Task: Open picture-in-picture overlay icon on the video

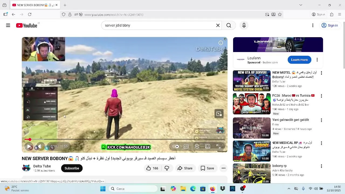Action: (219, 114)
